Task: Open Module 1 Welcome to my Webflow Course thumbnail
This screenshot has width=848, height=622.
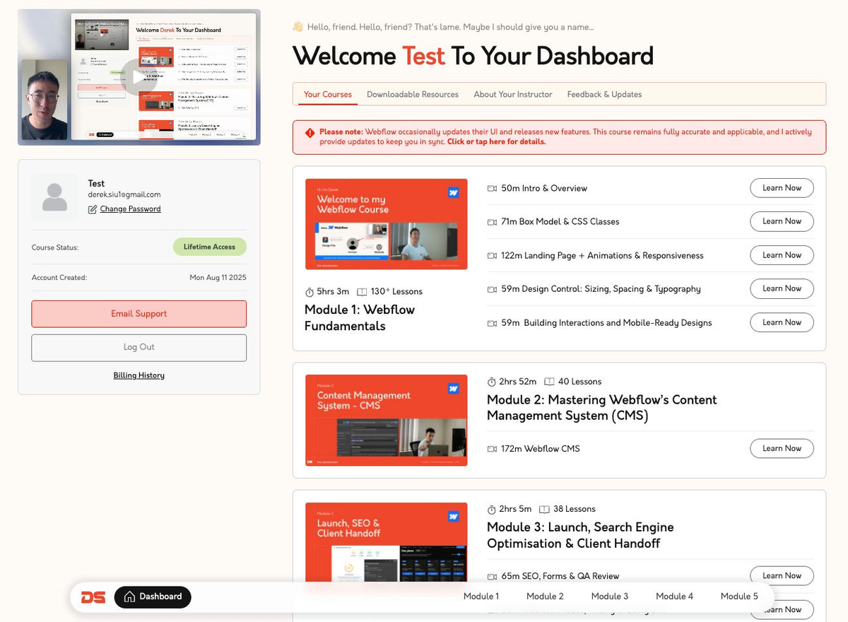Action: [387, 224]
